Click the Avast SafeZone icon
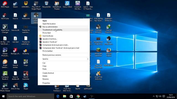 5,64
